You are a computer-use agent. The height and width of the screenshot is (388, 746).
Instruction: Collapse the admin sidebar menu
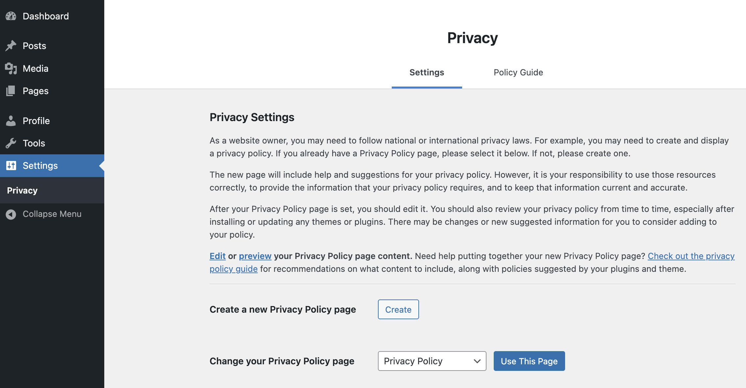[52, 214]
